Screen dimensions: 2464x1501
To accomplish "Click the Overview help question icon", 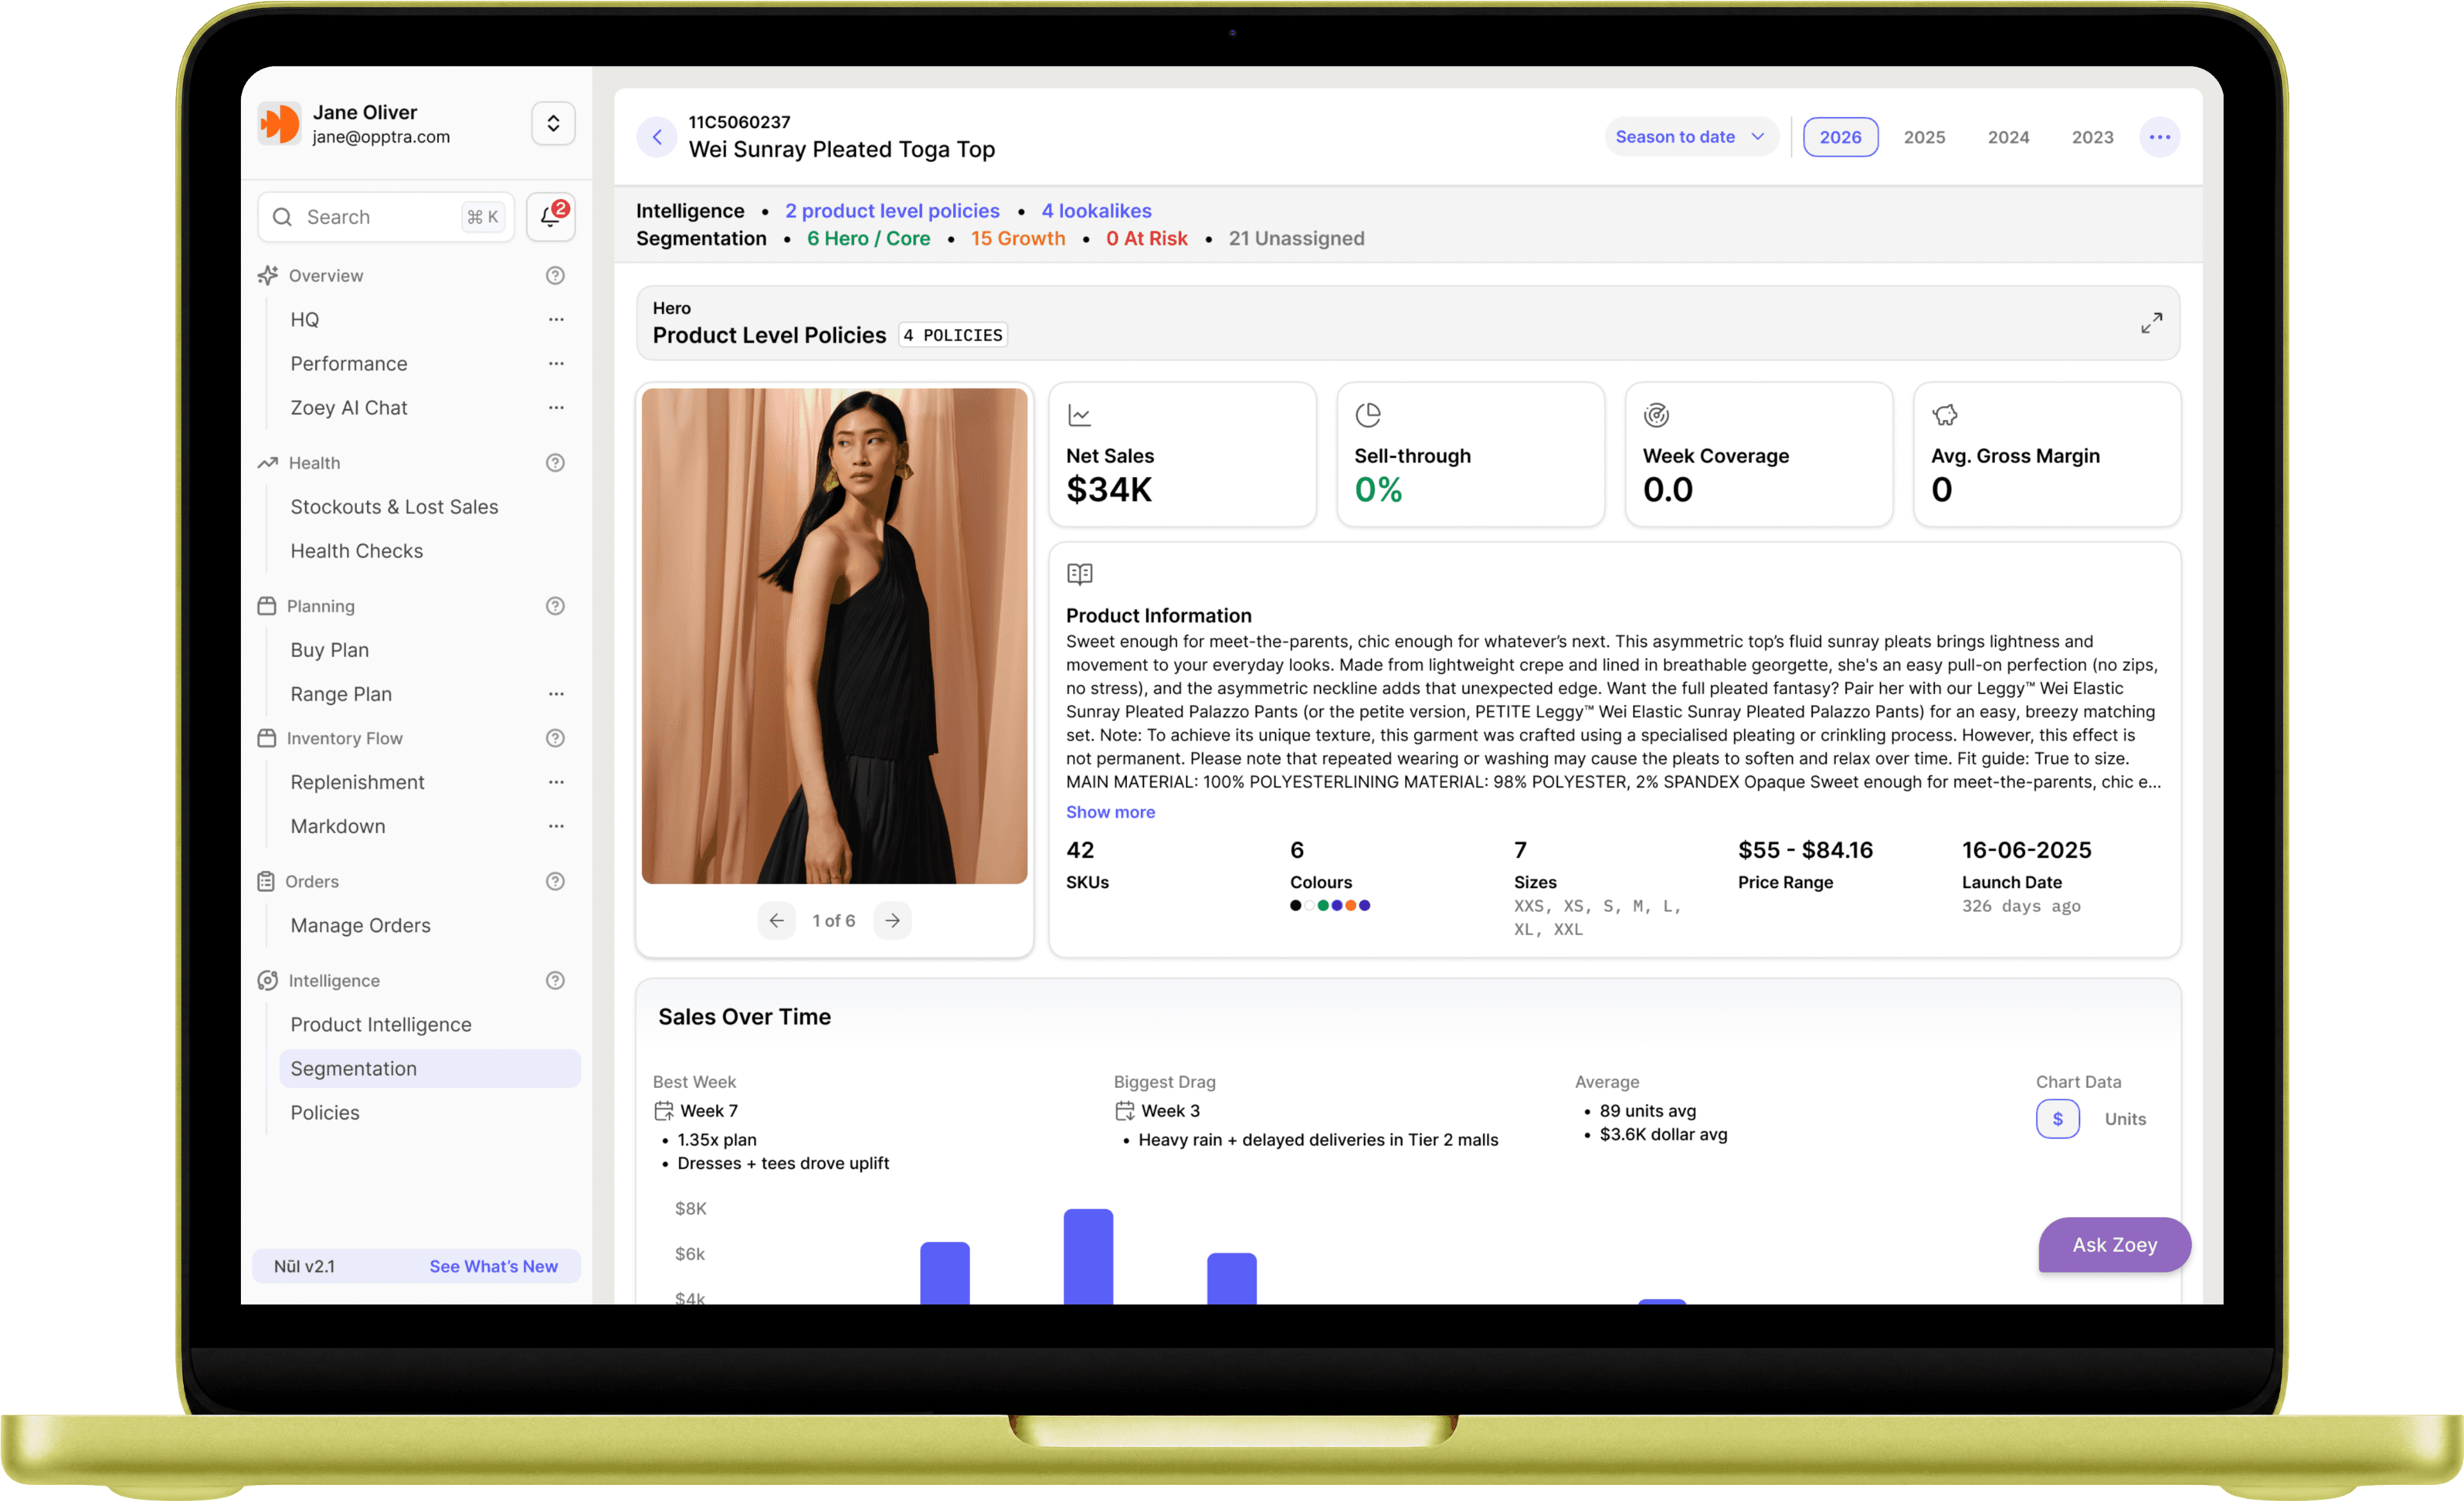I will coord(555,276).
